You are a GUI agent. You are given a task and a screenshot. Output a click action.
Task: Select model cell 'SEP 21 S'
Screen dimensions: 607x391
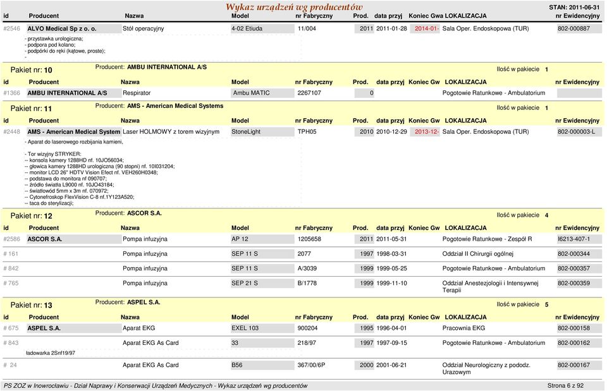(262, 284)
